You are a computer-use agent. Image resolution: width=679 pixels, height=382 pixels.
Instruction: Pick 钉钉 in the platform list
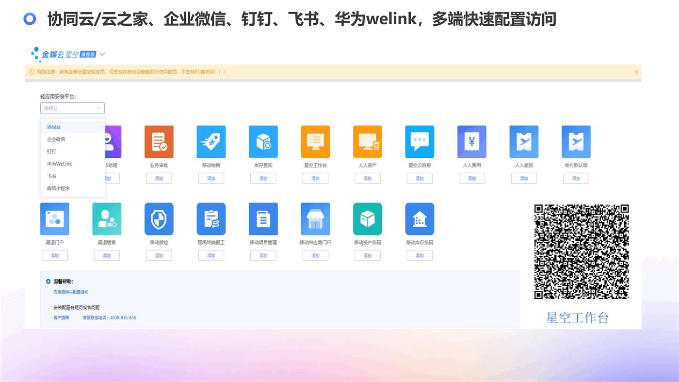coord(73,151)
